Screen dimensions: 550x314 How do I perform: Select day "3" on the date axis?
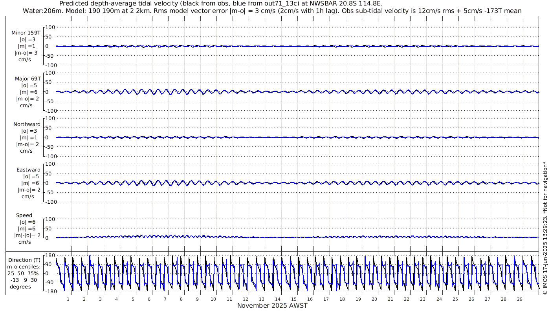(x=100, y=299)
